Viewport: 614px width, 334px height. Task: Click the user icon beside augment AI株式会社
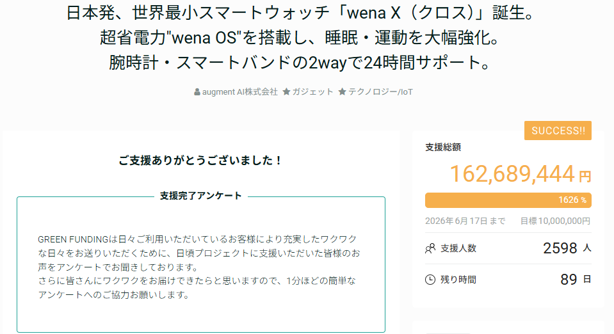pos(197,92)
